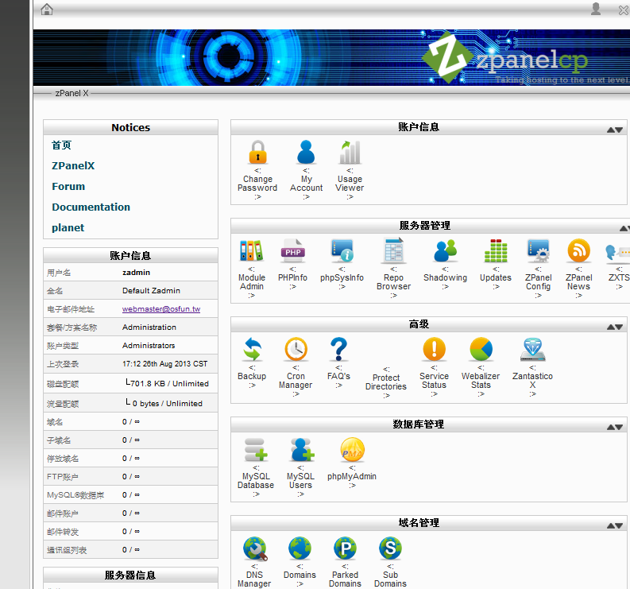Screen dimensions: 630x589
Task: Open the DNS Manager globe icon
Action: [255, 548]
